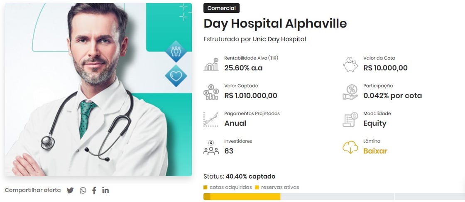465x202 pixels.
Task: Click the Day Hospital Alphaville title
Action: 275,24
